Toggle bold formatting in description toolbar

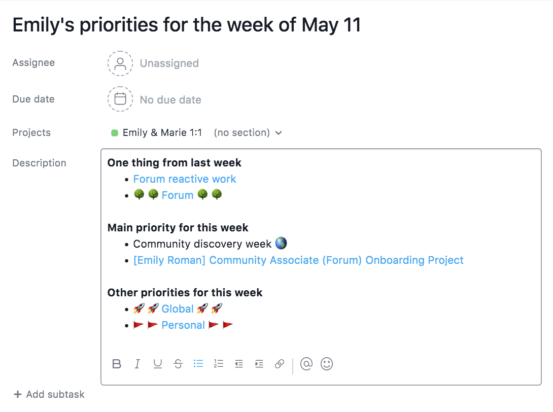pos(117,364)
